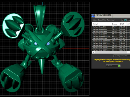Click the Library: Cutout White label
130x97 pixels.
pos(104,20)
